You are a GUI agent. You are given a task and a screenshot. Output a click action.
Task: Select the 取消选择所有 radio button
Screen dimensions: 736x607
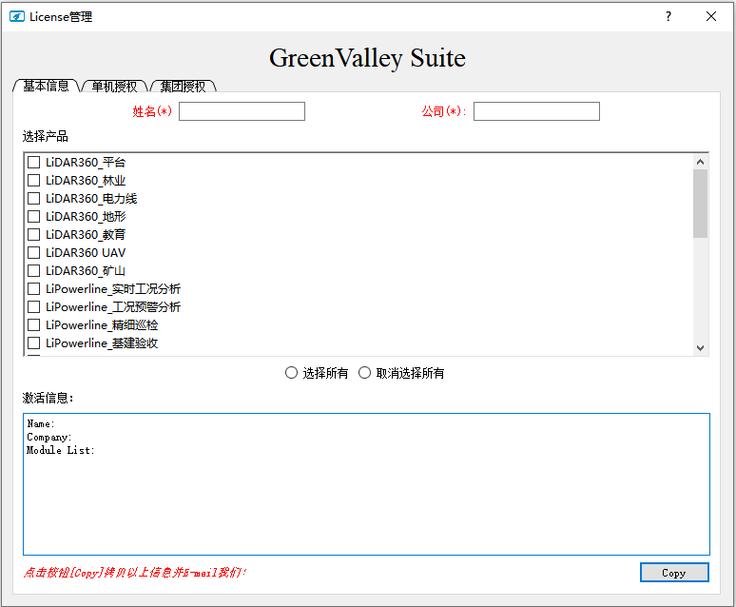365,373
